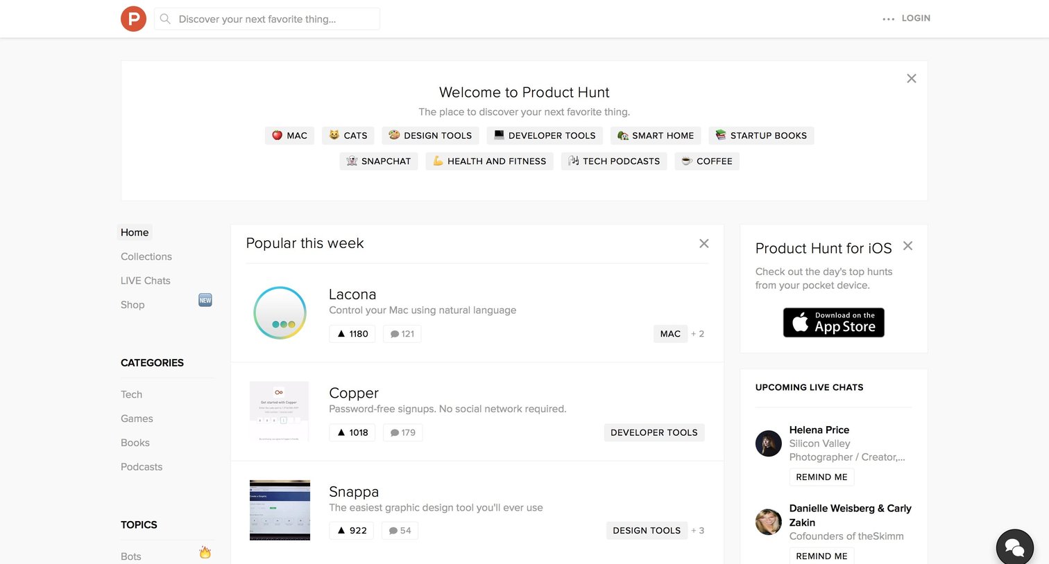Select the DESIGN TOOLS chip in welcome banner
This screenshot has height=564, width=1049.
click(430, 136)
